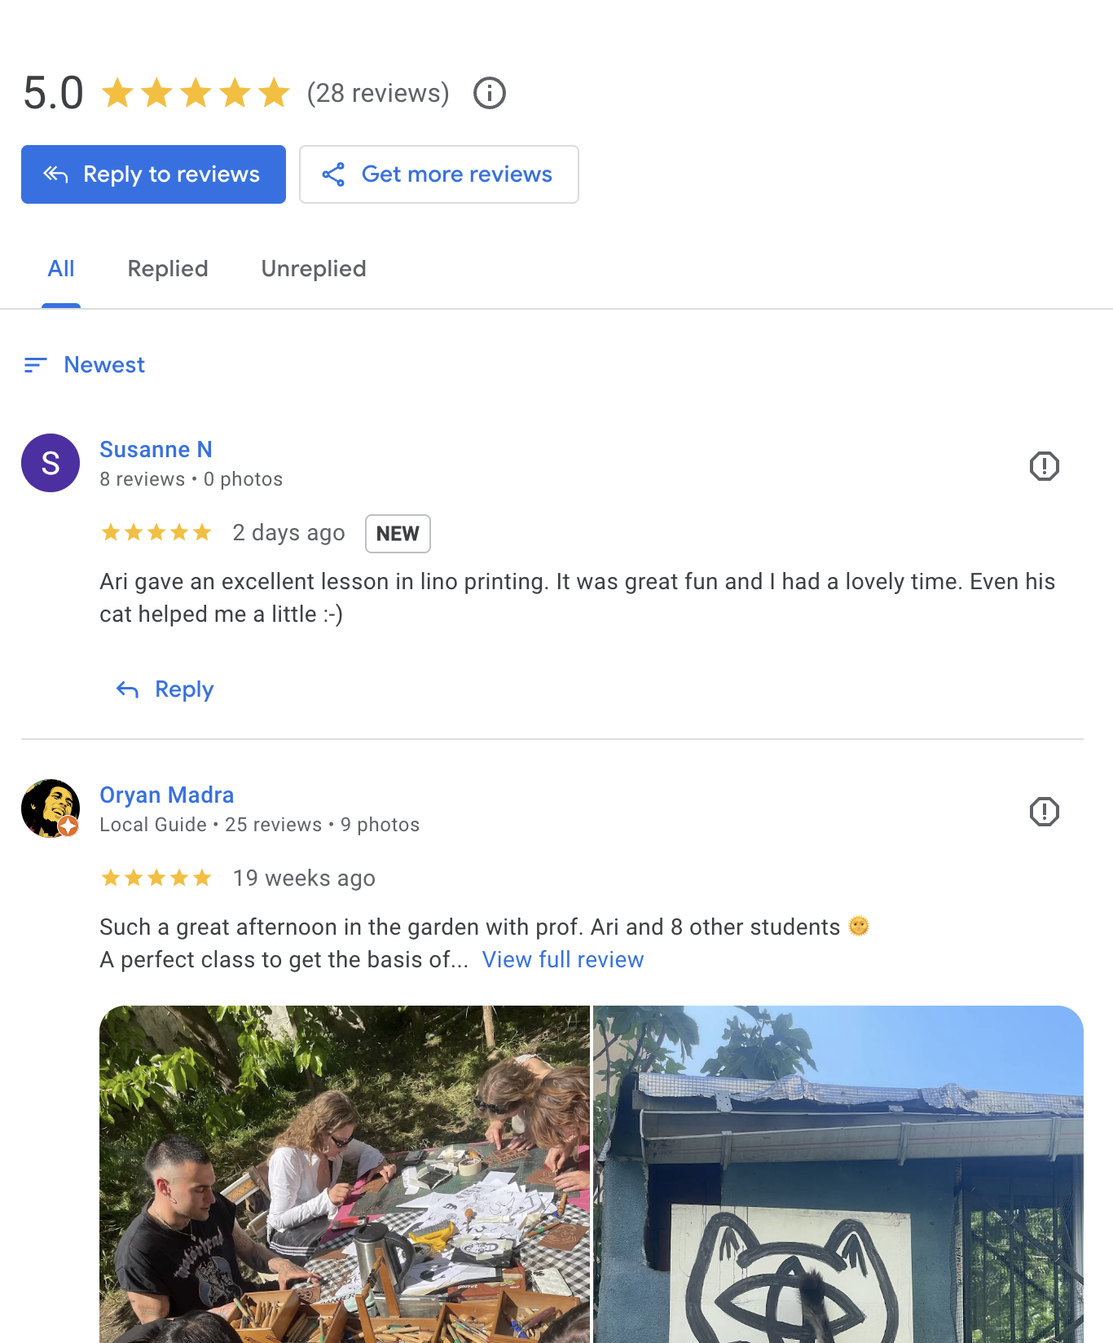This screenshot has height=1343, width=1113.
Task: Expand Oryan's review with View full review
Action: click(562, 960)
